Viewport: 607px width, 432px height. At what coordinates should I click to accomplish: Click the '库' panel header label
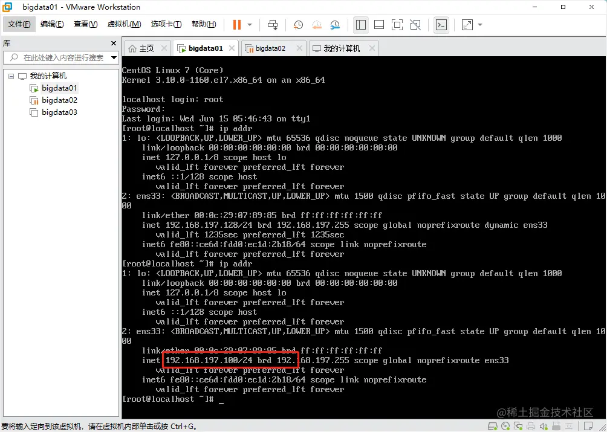click(x=7, y=43)
